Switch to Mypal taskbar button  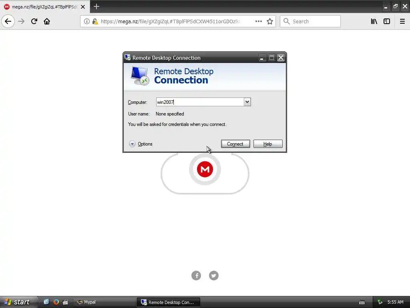coord(105,302)
